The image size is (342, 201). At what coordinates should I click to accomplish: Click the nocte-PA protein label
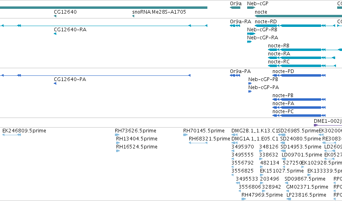coord(283,104)
